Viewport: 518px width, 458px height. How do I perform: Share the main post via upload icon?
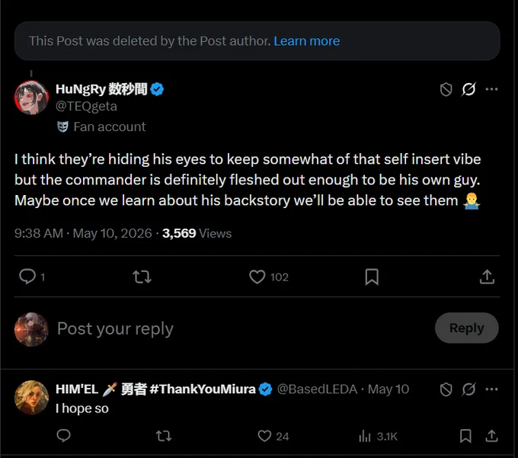[487, 277]
